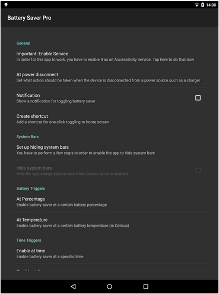Tap the Wi-Fi status icon

pos(196,5)
